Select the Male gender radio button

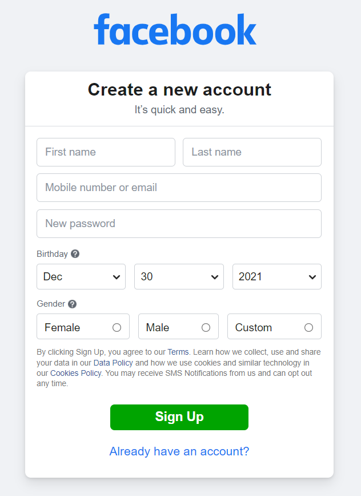point(206,328)
